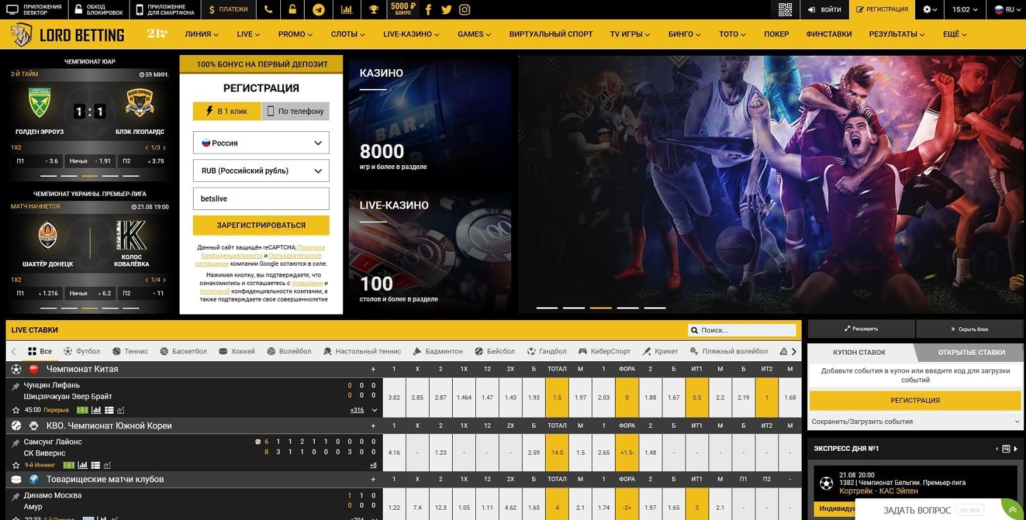Click the phone callback icon
Screen dimensions: 1026x520
click(x=268, y=10)
